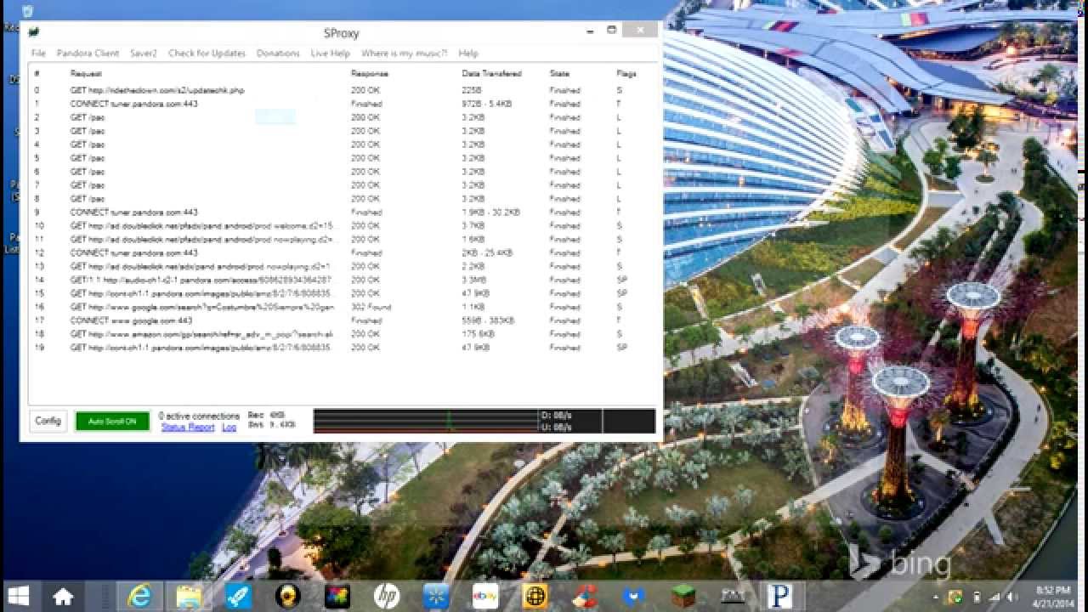This screenshot has width=1088, height=612.
Task: Open the blue shield taskbar icon
Action: [x=633, y=597]
